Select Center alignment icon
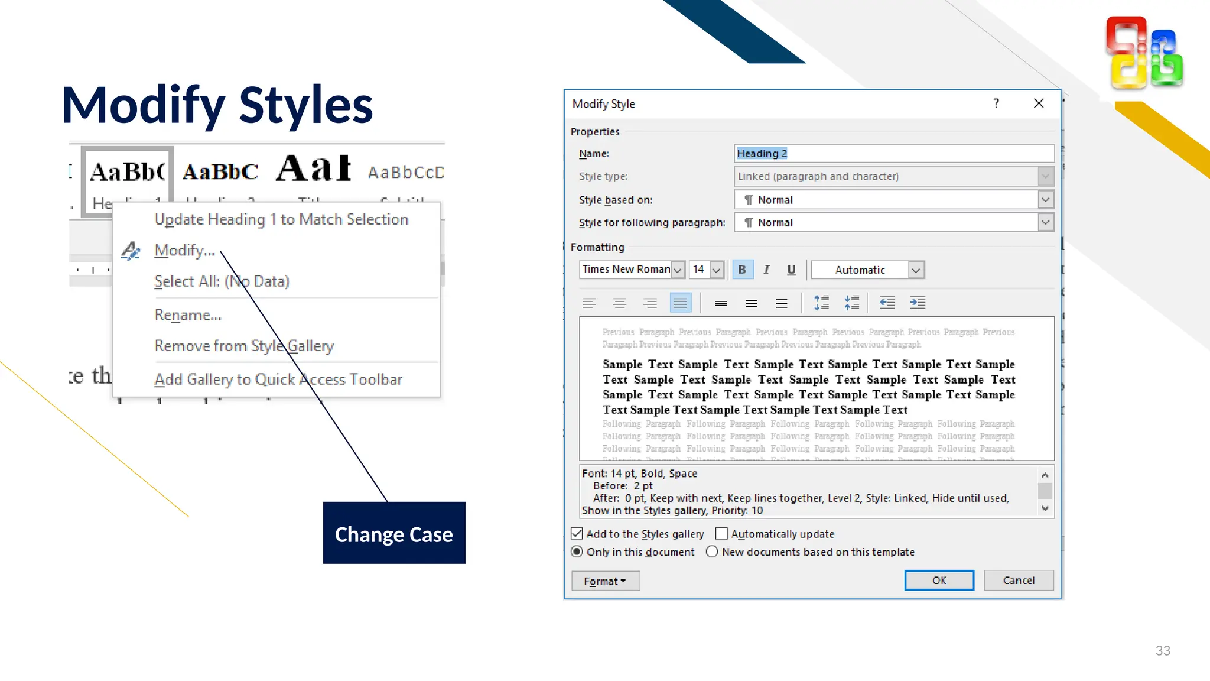Image resolution: width=1210 pixels, height=681 pixels. [619, 303]
